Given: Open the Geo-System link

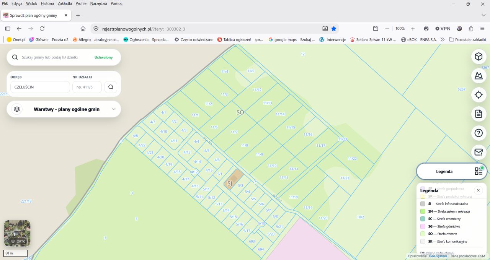Looking at the screenshot, I should (438, 256).
